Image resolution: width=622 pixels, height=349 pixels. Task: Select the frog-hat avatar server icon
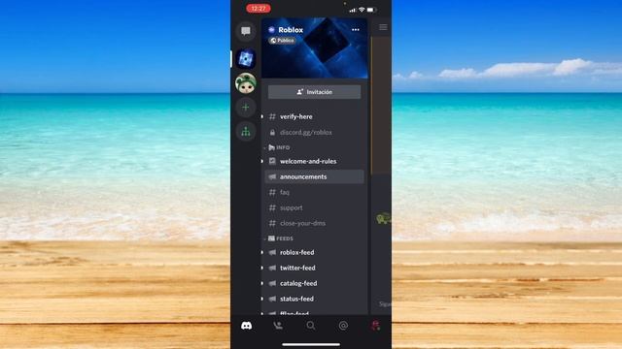point(246,83)
